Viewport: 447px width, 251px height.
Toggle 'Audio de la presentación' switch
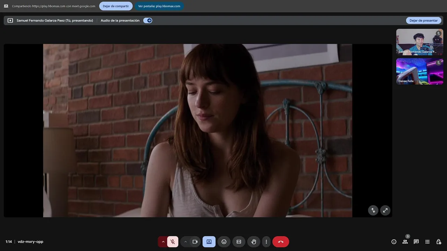148,21
